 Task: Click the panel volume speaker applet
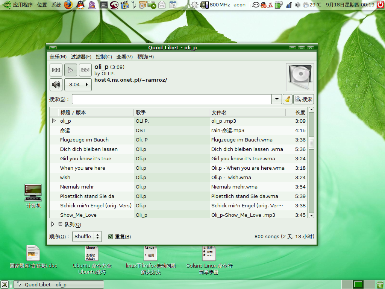297,5
